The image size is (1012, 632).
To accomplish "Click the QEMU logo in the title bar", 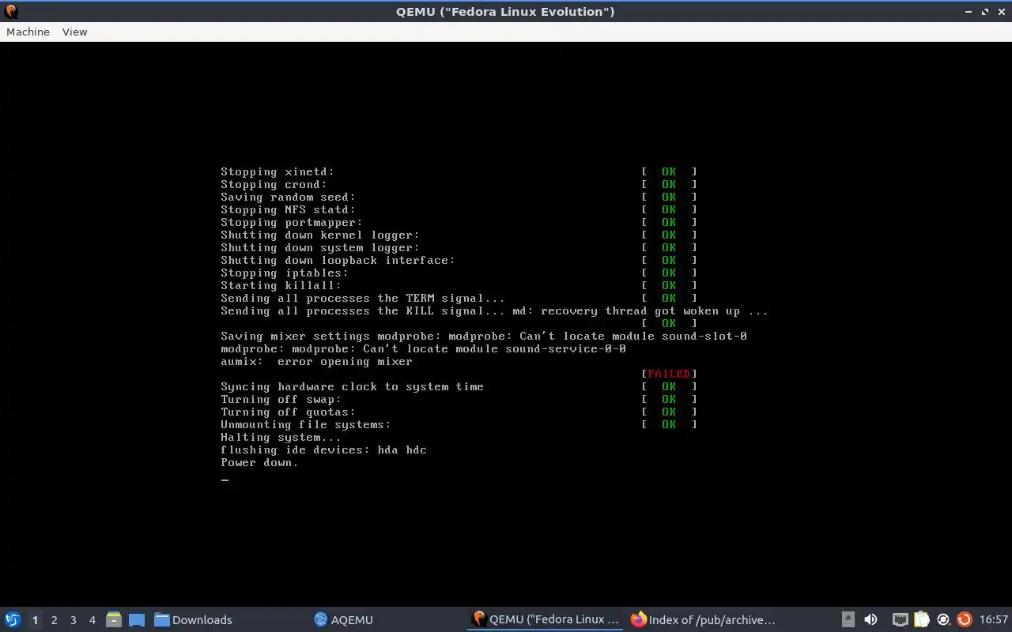I will (11, 11).
